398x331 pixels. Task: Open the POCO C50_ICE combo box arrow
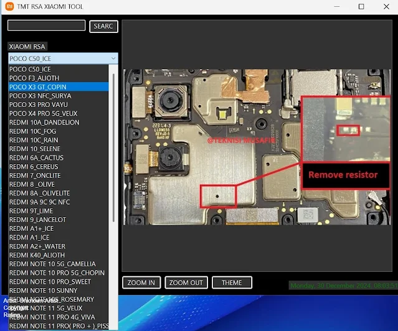113,58
